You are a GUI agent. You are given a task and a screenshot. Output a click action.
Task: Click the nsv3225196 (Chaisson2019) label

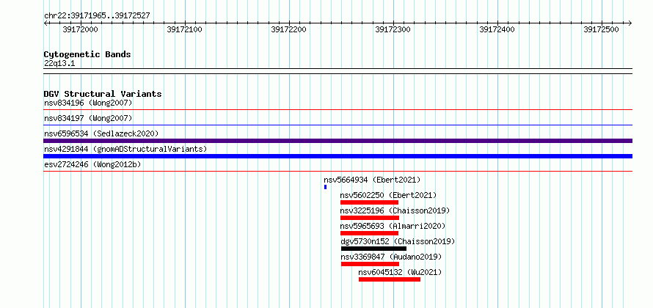click(395, 210)
